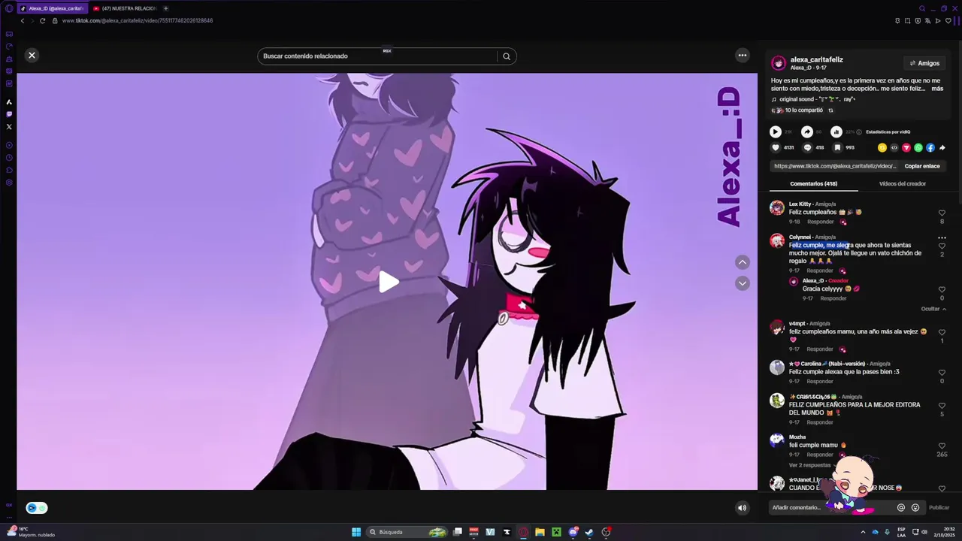
Task: Focus the 'Buscar contenido relacionado' search field
Action: click(377, 56)
